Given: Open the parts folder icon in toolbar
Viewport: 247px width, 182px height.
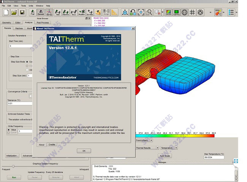Looking at the screenshot, I should [98, 12].
